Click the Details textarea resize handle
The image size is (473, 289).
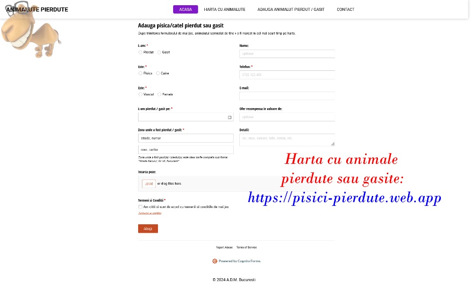(333, 144)
